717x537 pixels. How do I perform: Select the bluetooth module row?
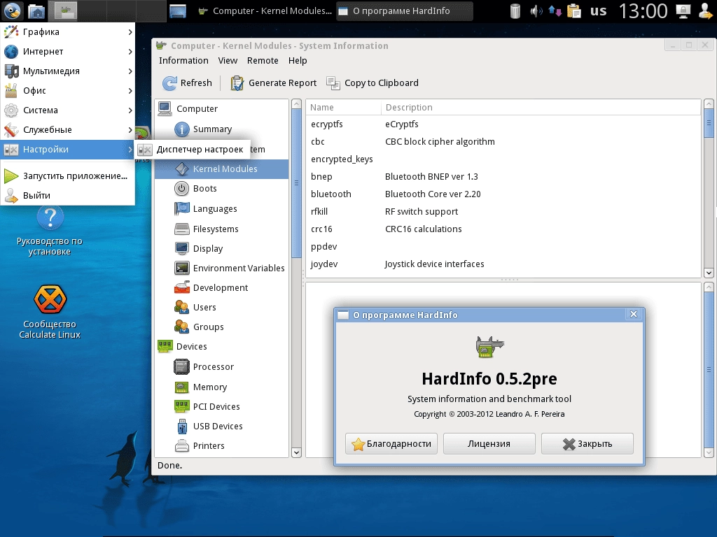point(503,194)
